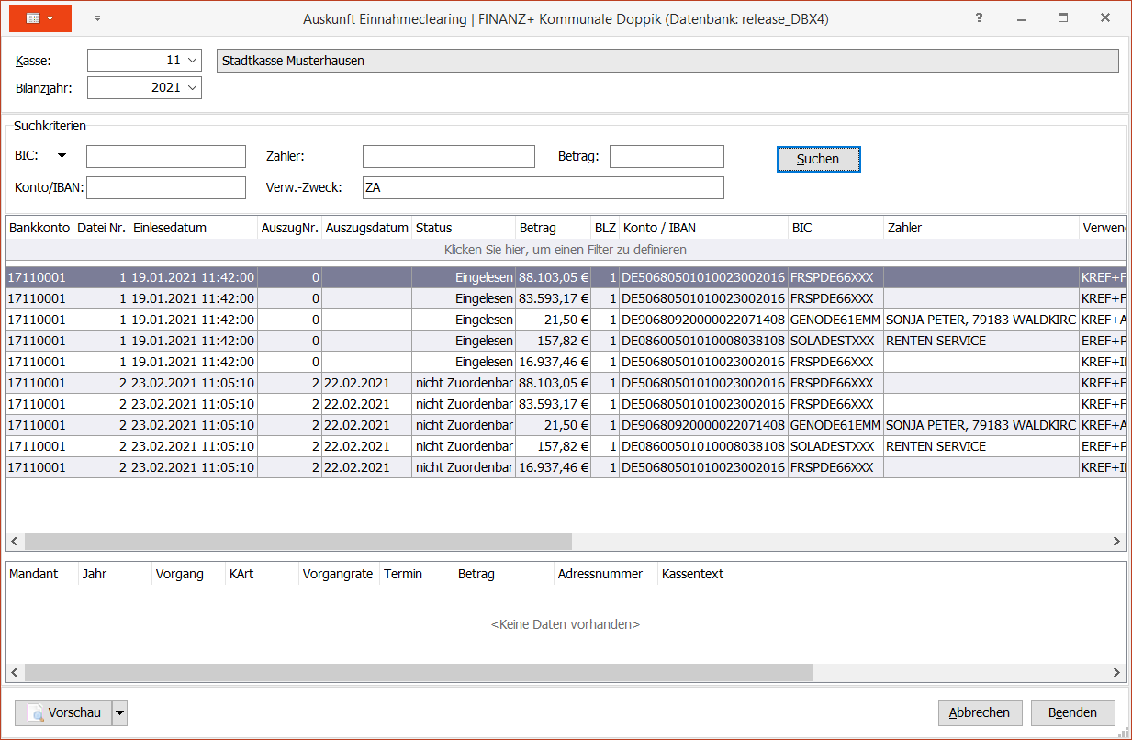Click the lower grid's right scroll arrow

click(1117, 672)
